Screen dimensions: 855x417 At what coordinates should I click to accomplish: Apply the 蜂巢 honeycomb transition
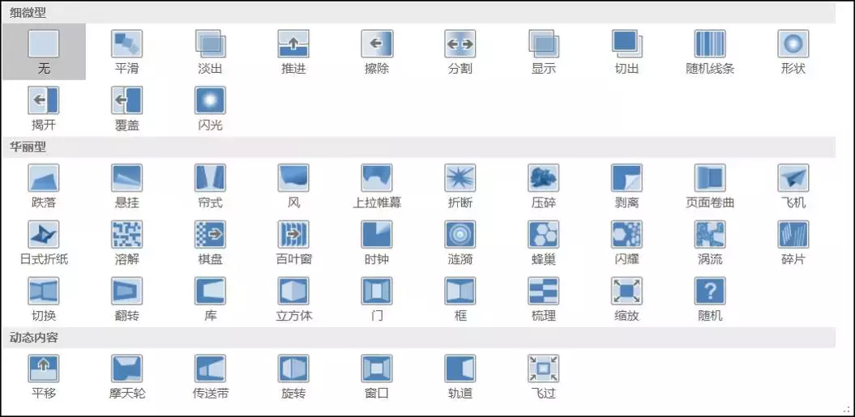pyautogui.click(x=544, y=243)
